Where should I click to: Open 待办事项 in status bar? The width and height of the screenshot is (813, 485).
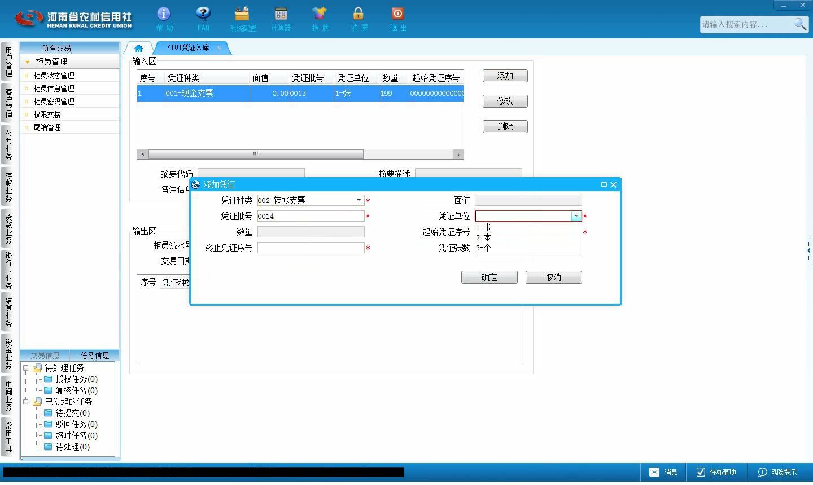715,472
